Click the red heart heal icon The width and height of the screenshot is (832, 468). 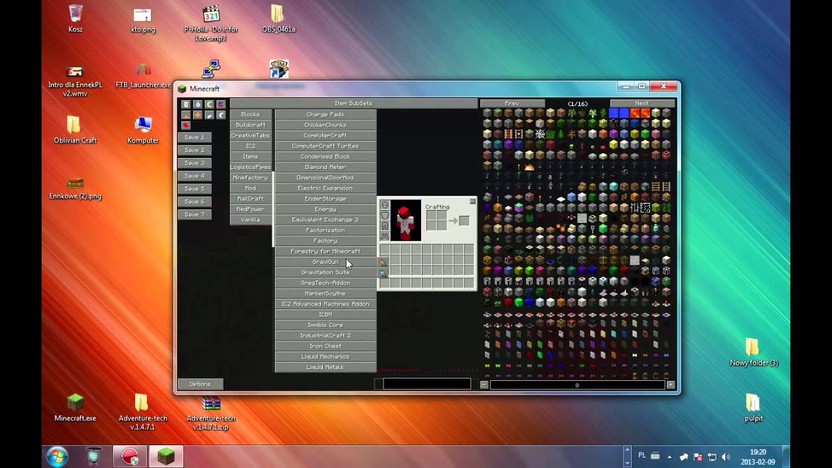tap(186, 125)
